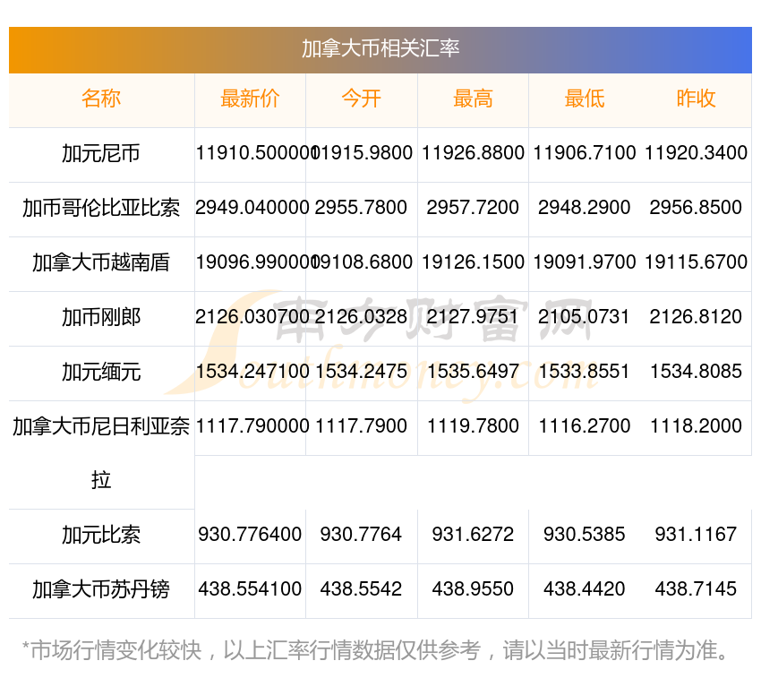Click the low value 19091.9700
The image size is (761, 678).
click(585, 262)
